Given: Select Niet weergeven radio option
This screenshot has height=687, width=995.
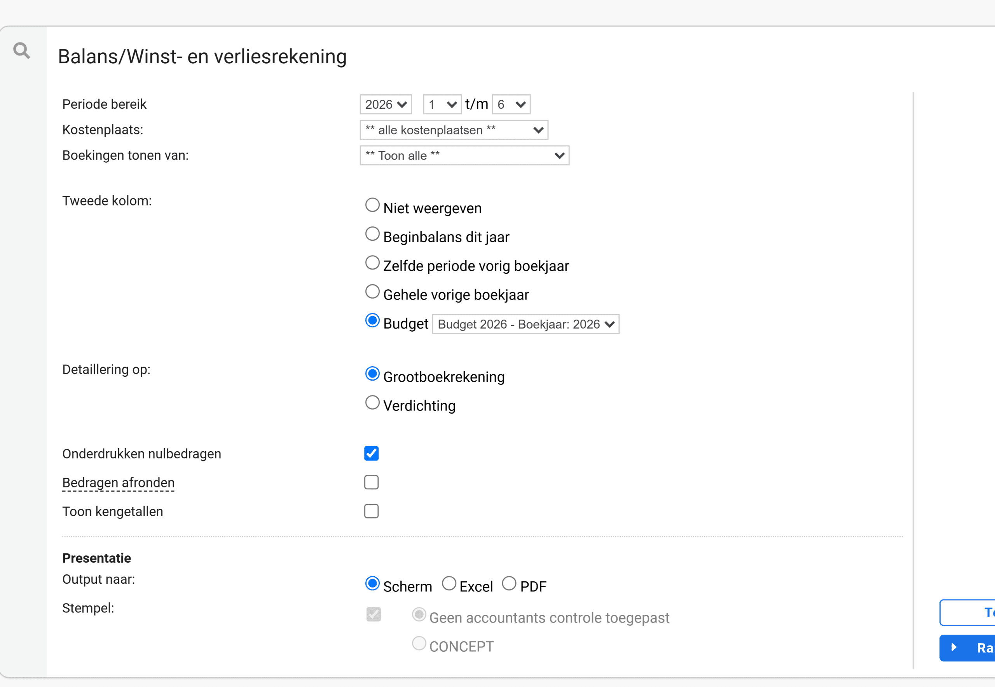Looking at the screenshot, I should coord(372,205).
